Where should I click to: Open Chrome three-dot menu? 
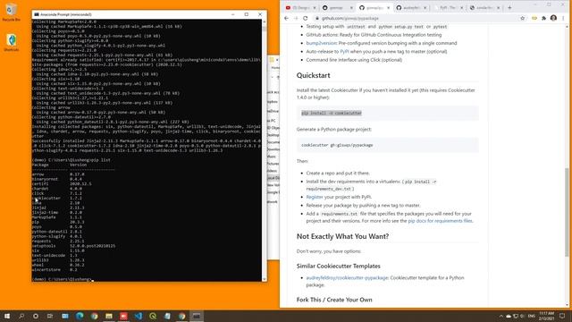point(564,18)
